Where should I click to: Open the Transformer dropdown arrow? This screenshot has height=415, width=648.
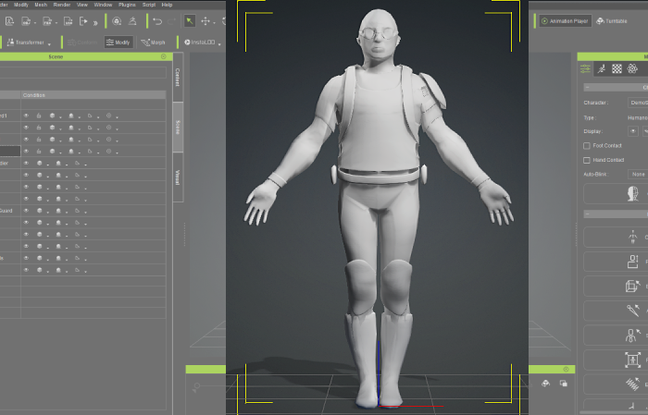click(x=50, y=43)
